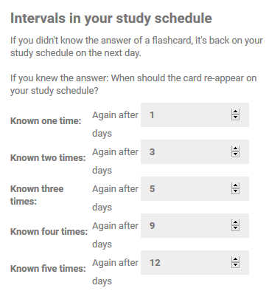Click the Intervals in your study schedule heading

[x=111, y=18]
